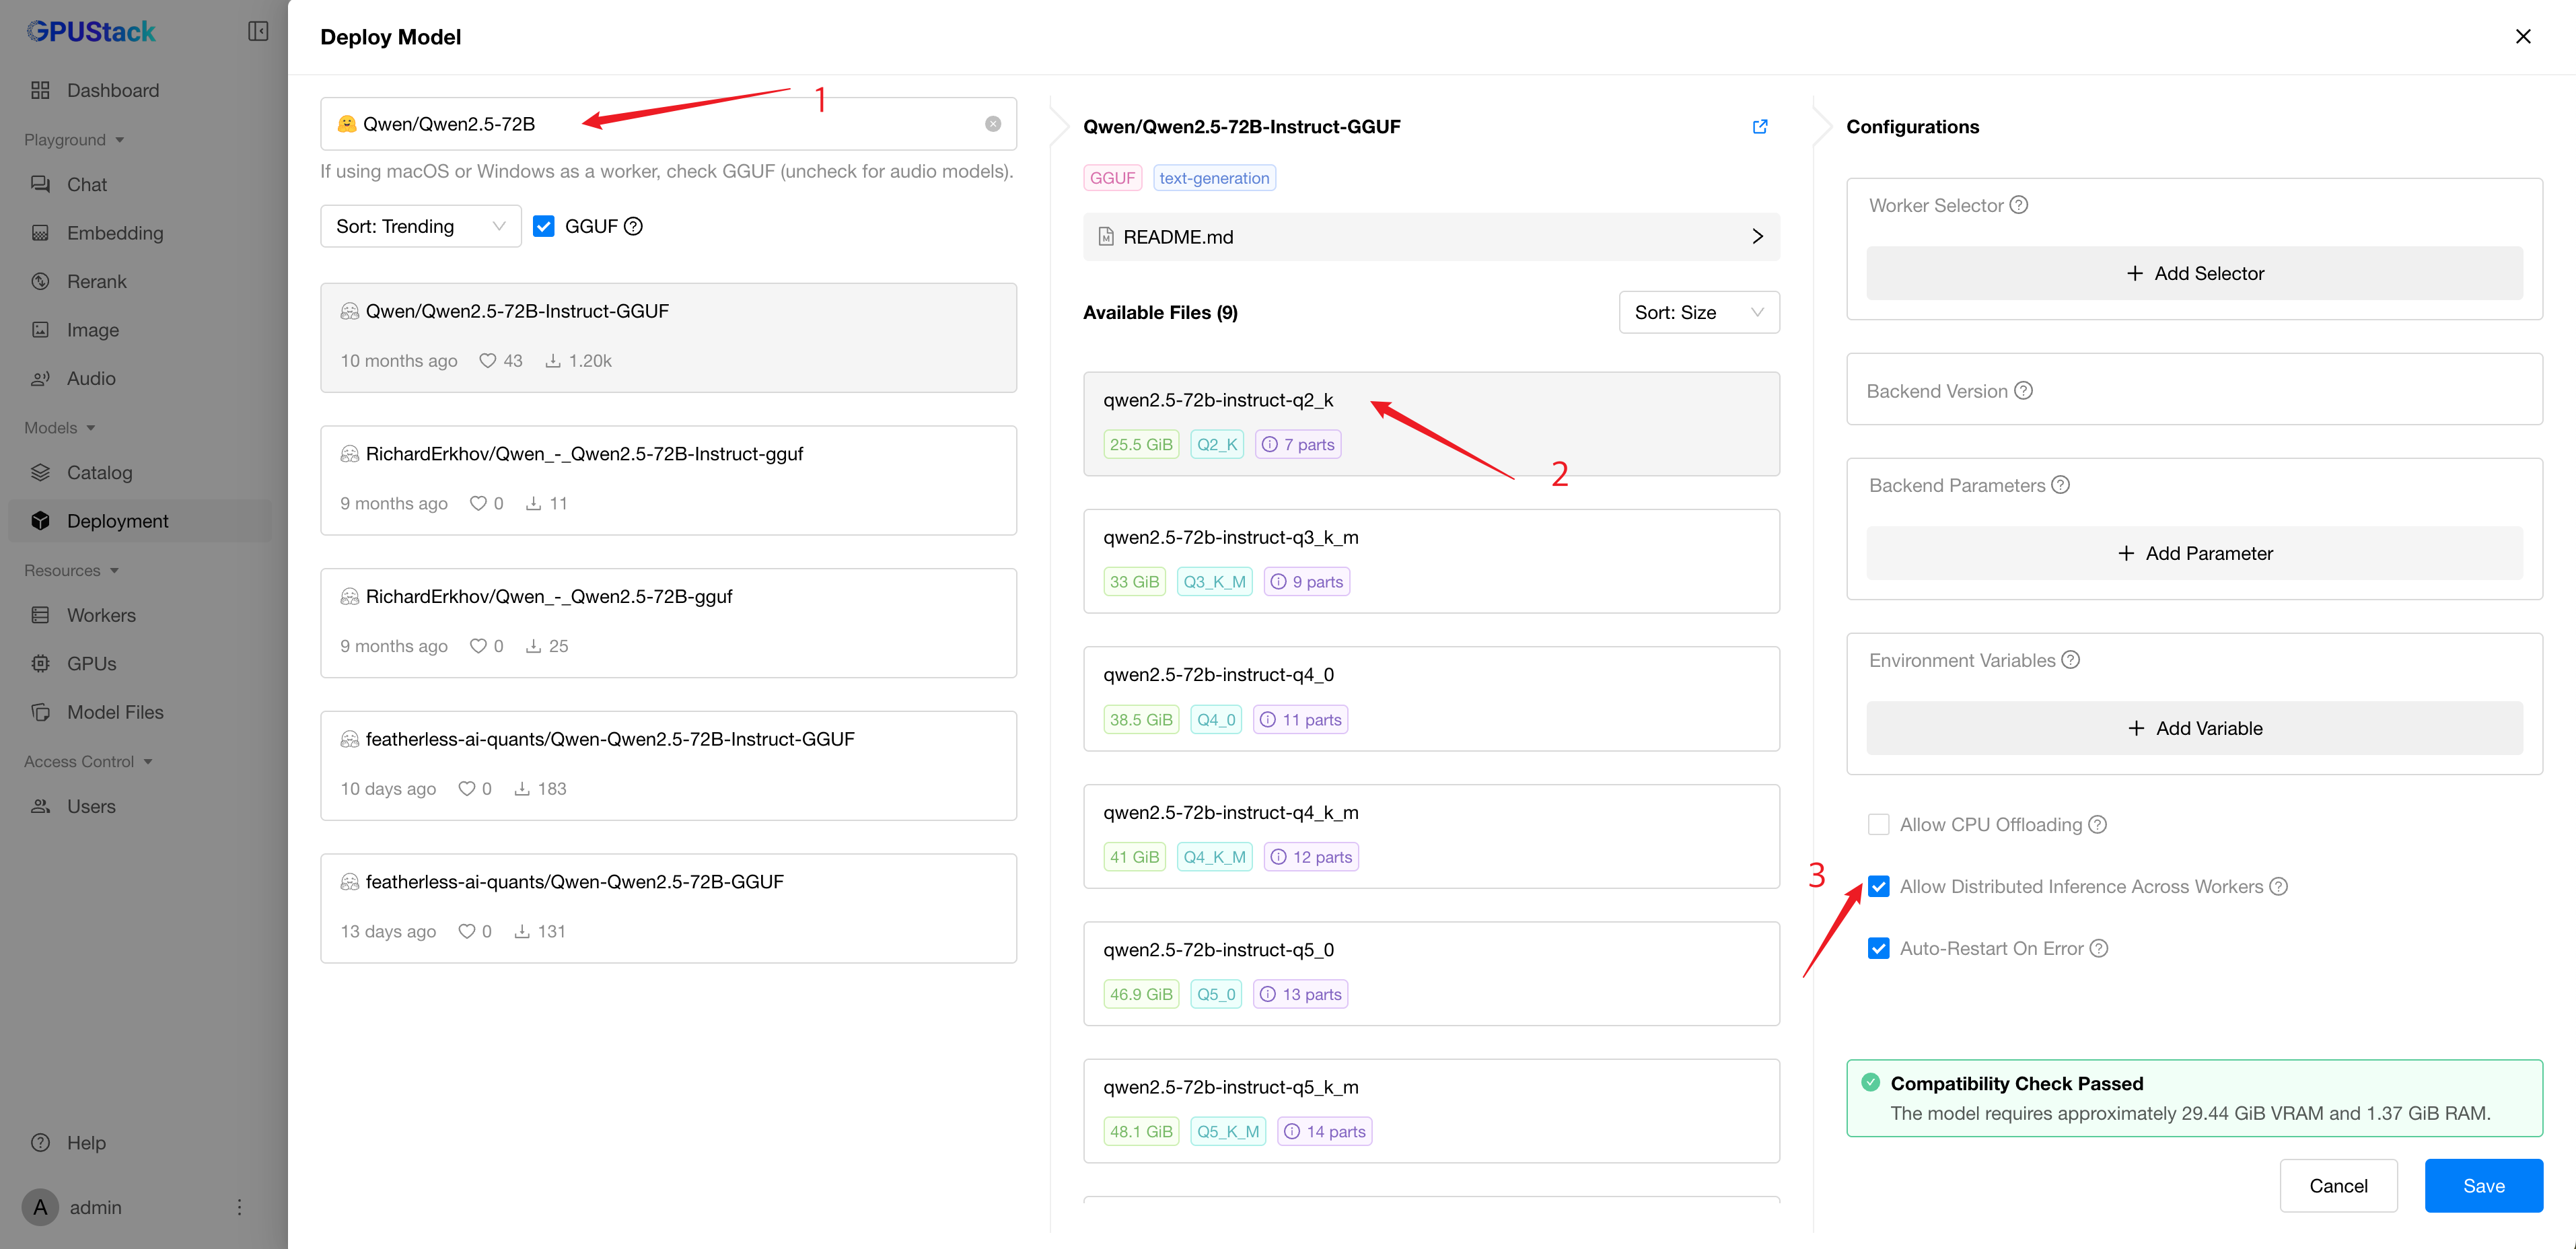Screen dimensions: 2576x1249
Task: Click the Workers icon in the sidebar
Action: click(x=40, y=615)
